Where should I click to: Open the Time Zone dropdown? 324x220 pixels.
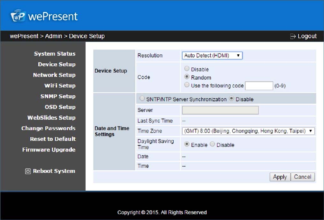(248, 131)
